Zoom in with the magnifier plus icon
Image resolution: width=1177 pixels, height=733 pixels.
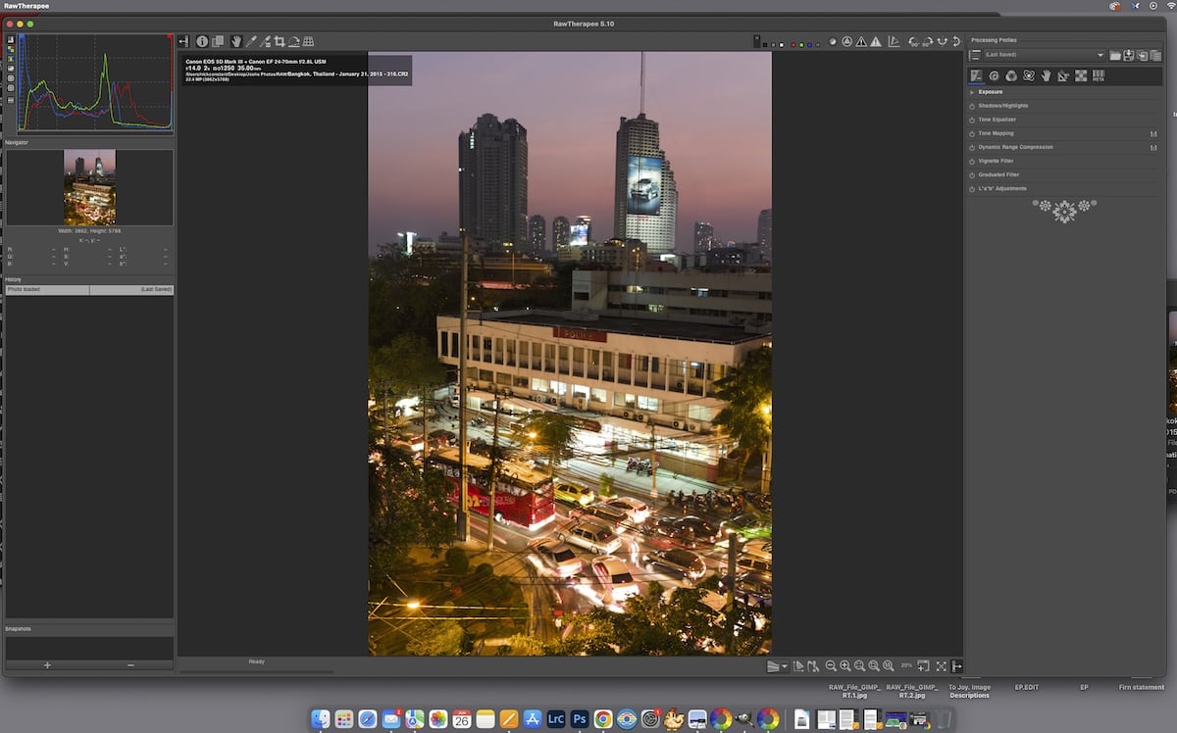click(x=844, y=666)
